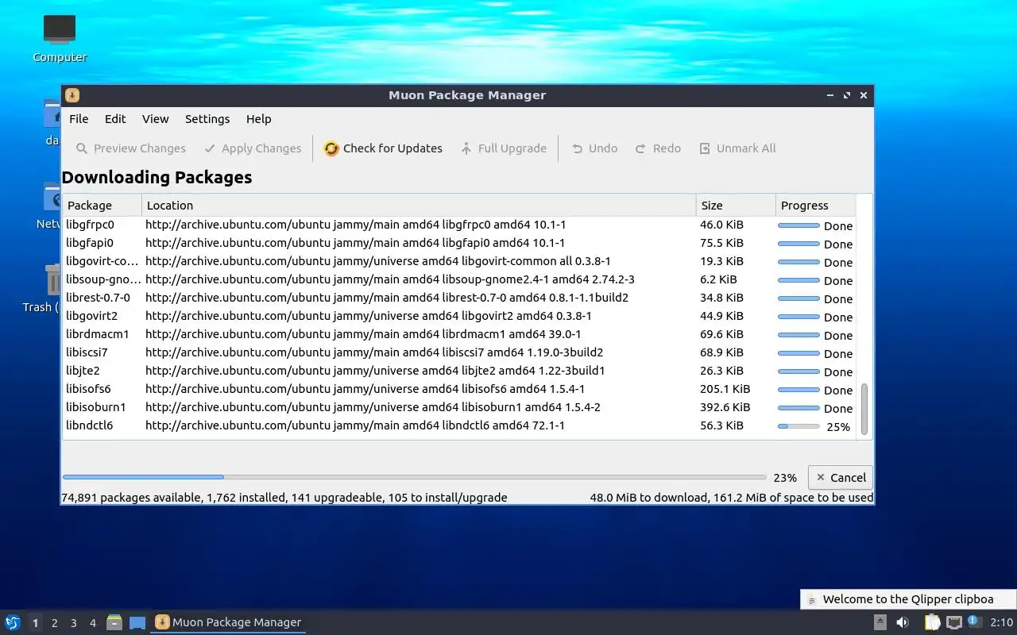Click the libndctl6 25% progress bar
This screenshot has height=635, width=1017.
coord(799,426)
